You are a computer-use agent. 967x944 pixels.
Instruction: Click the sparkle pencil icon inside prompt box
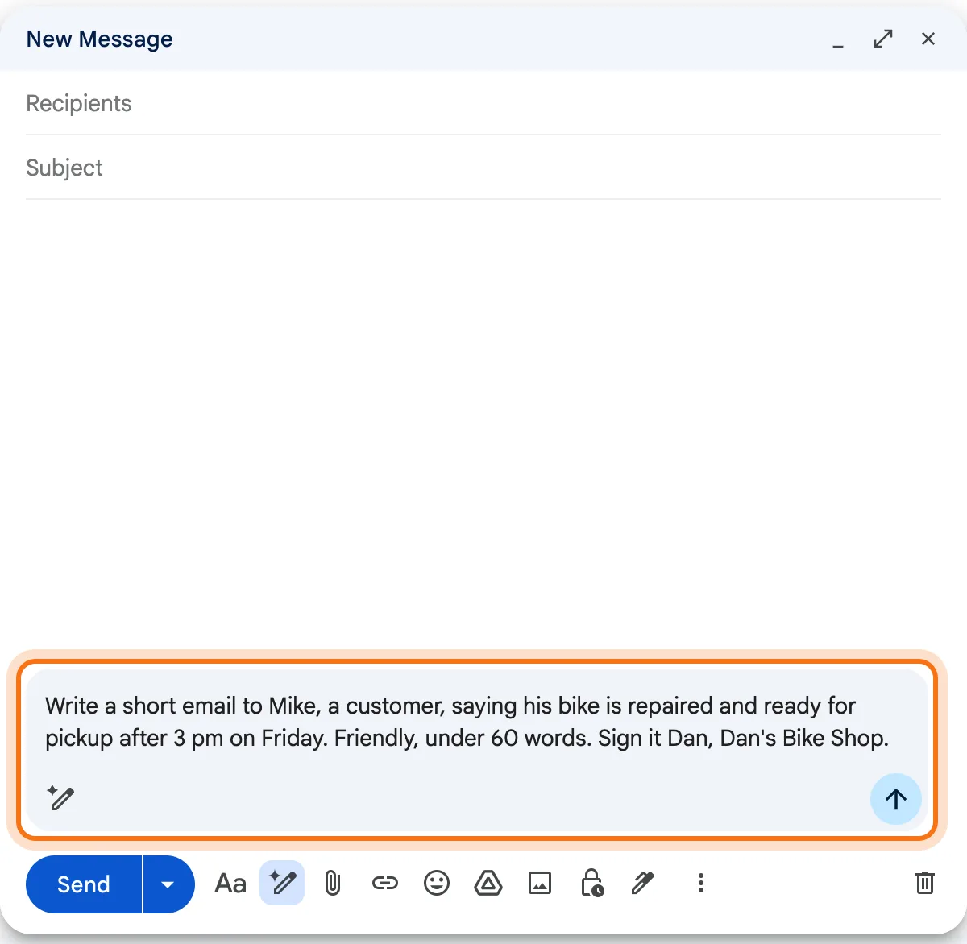click(60, 797)
